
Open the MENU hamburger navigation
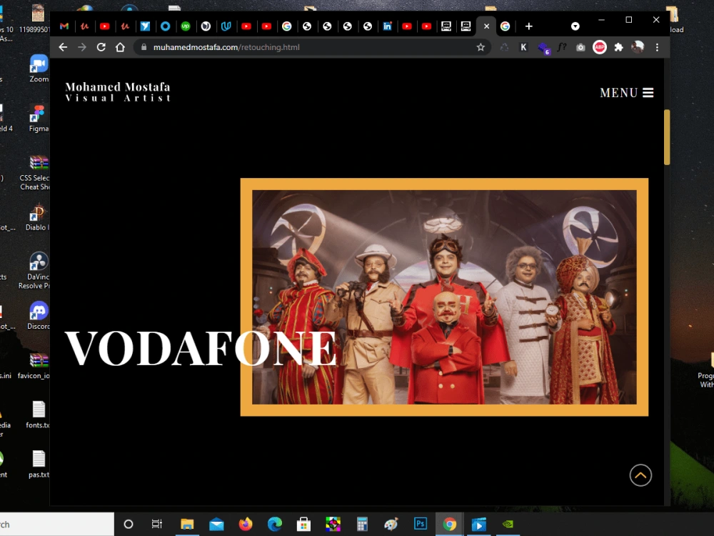[627, 92]
